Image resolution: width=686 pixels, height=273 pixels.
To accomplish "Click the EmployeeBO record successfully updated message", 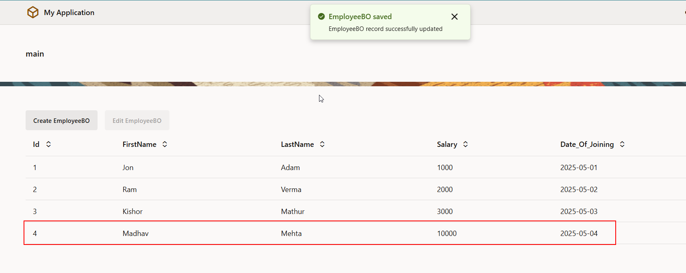I will [x=385, y=29].
